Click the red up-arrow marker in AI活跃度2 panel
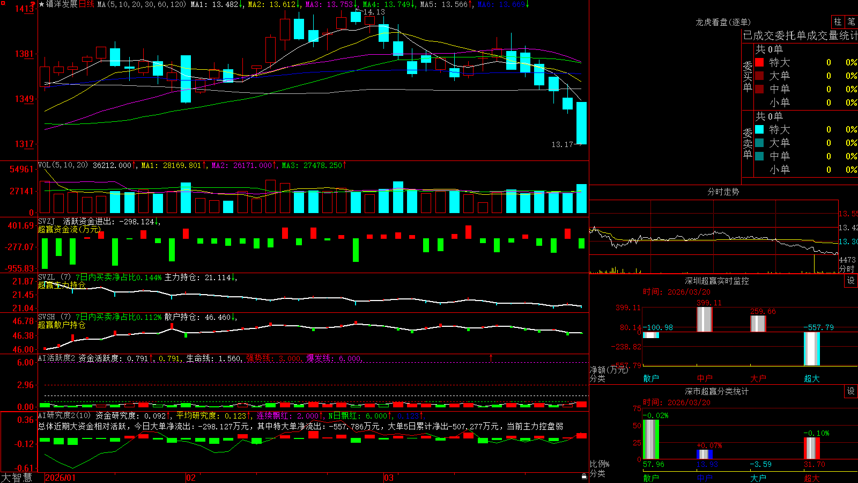858x483 pixels. (491, 357)
